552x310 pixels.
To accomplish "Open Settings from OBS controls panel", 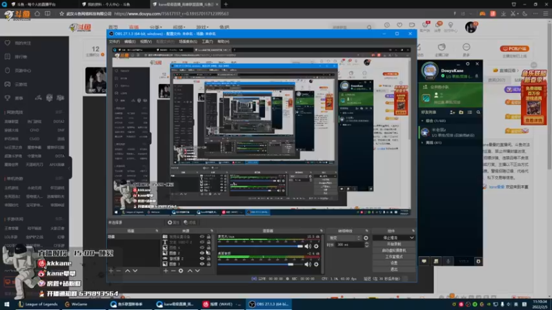I will pyautogui.click(x=393, y=263).
